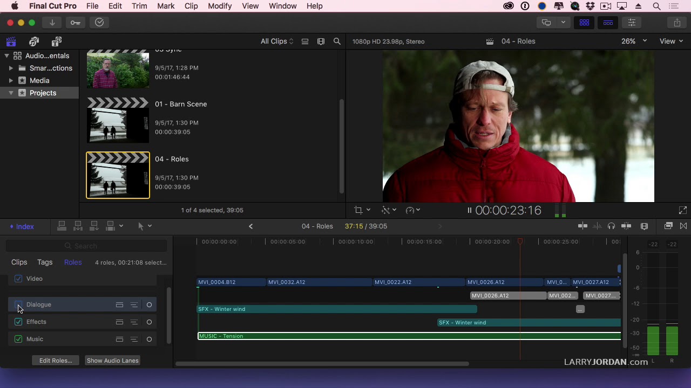Select the 01 - Barn Scene thumbnail
Image resolution: width=691 pixels, height=388 pixels.
(x=118, y=120)
